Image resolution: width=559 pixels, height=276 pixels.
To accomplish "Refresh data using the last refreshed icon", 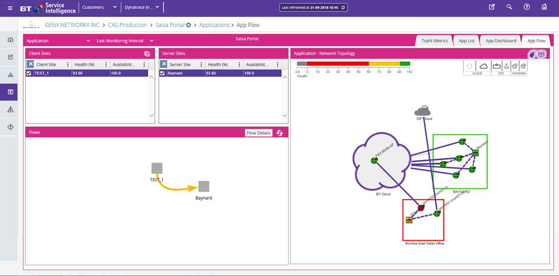I will 344,7.
